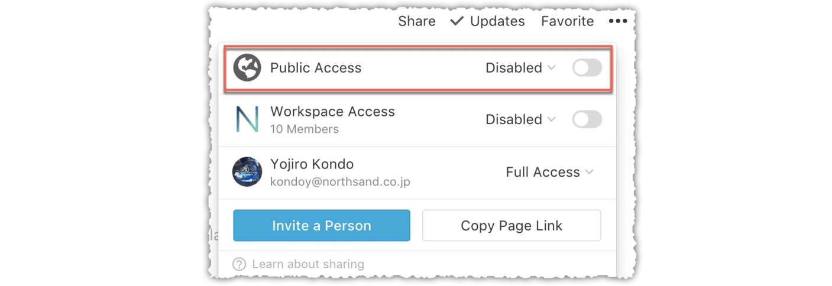Viewport: 832px width, 286px height.
Task: Enable the Workspace Access toggle switch
Action: click(x=587, y=119)
